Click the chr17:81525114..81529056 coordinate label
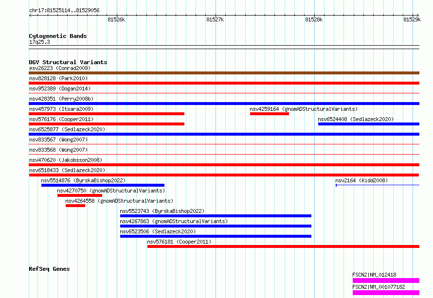433x298 pixels. click(64, 11)
